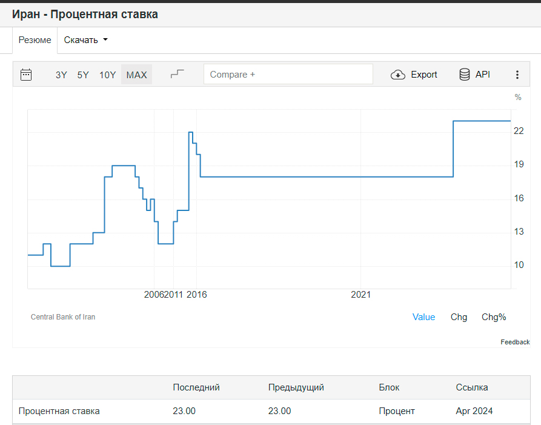Screen dimensions: 541x425
Task: Open the three-dot chart options menu
Action: (517, 75)
